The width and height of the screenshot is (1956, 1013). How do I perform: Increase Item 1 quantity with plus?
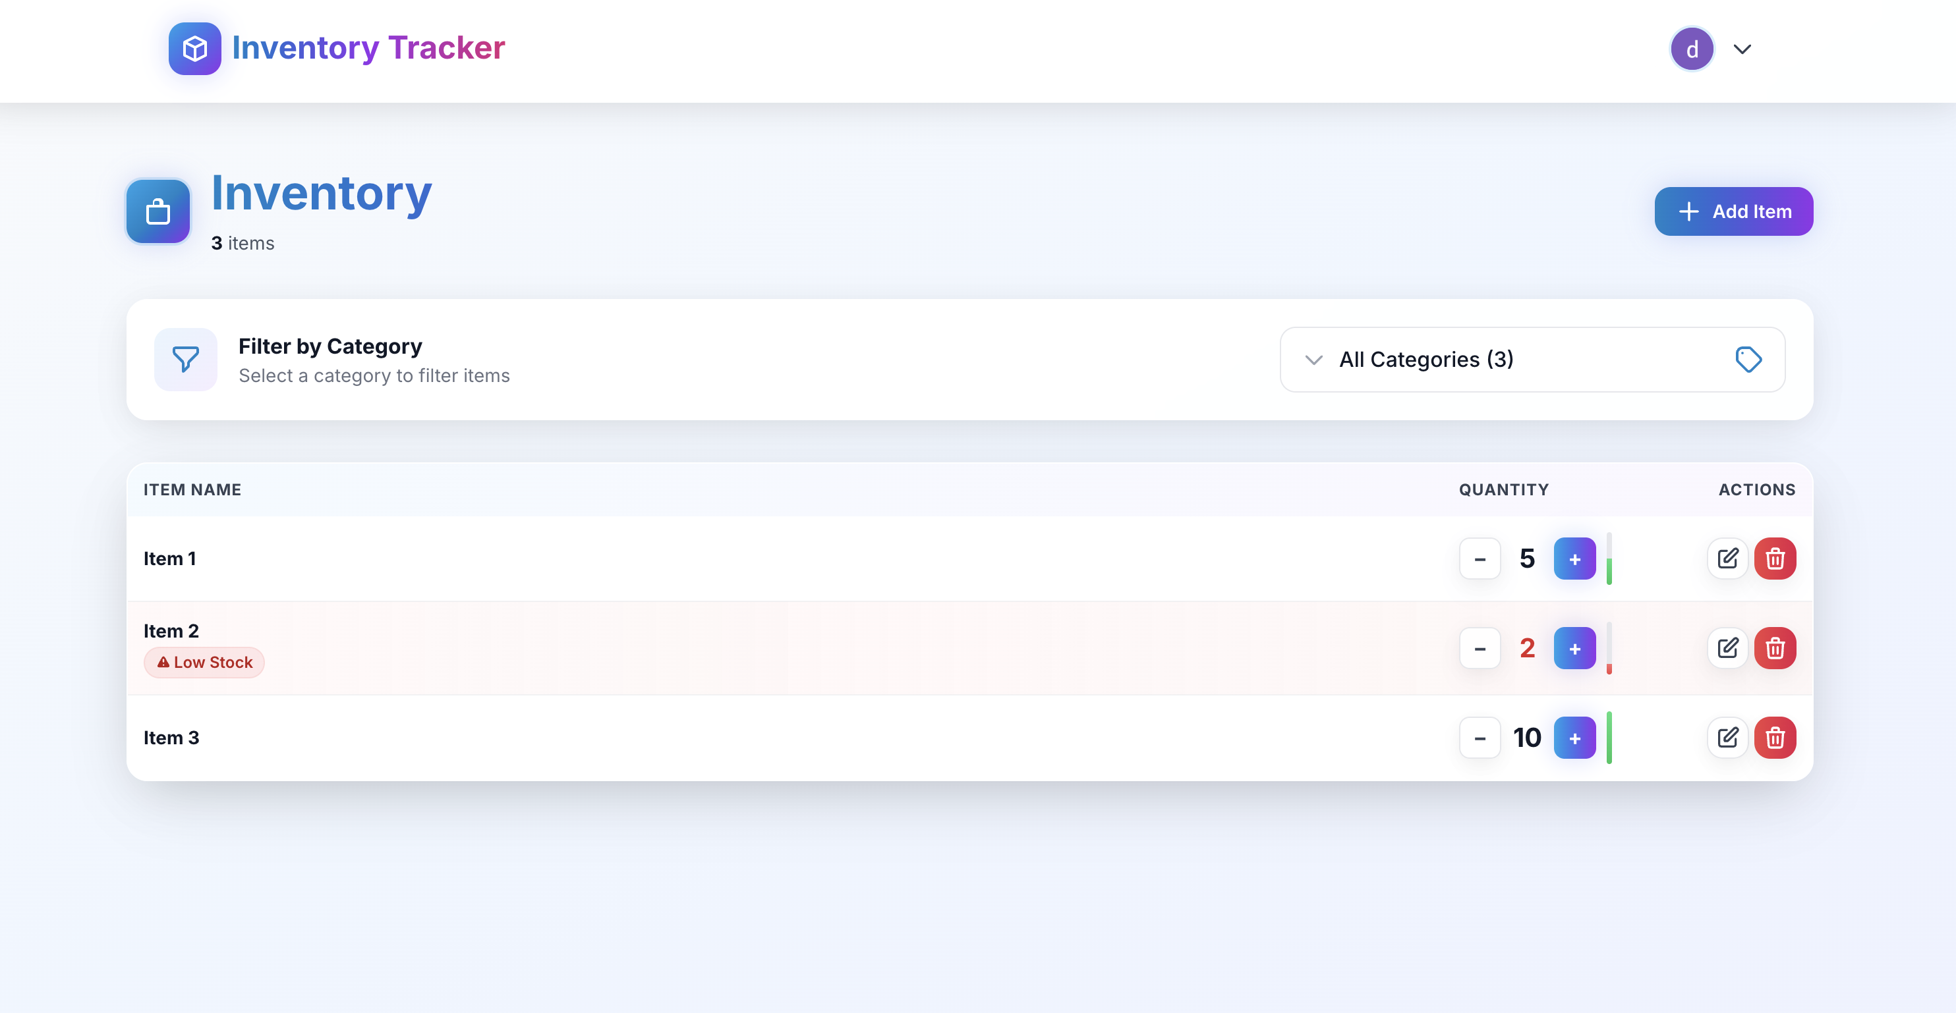point(1574,559)
